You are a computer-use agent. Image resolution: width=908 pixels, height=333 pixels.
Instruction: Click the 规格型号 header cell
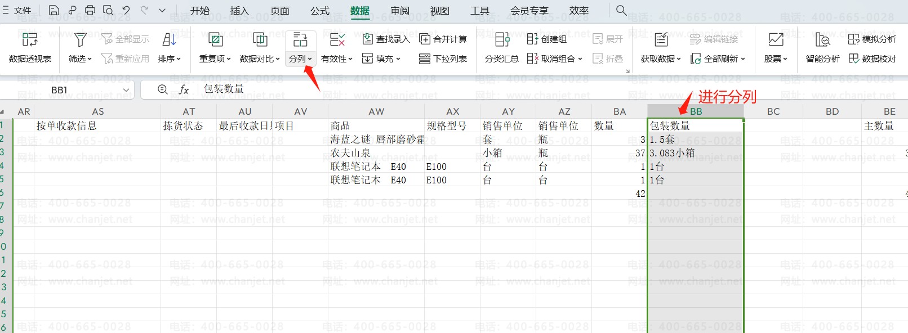point(452,125)
